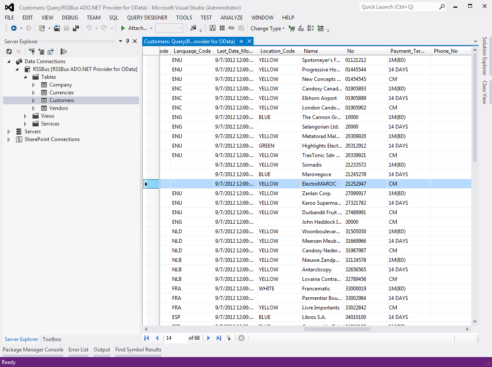Toggle the Results pane visibility

tap(241, 28)
